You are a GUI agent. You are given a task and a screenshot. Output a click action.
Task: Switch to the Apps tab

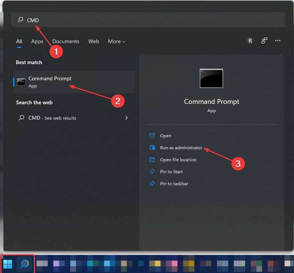(x=37, y=41)
